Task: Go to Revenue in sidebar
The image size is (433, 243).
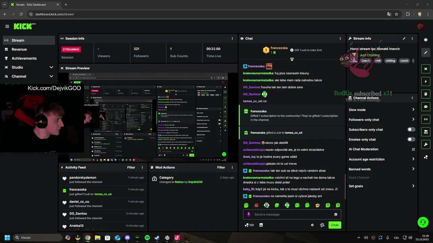Action: [29, 49]
